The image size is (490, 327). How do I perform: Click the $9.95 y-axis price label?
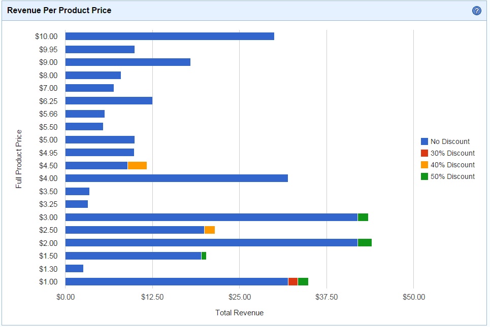[48, 50]
